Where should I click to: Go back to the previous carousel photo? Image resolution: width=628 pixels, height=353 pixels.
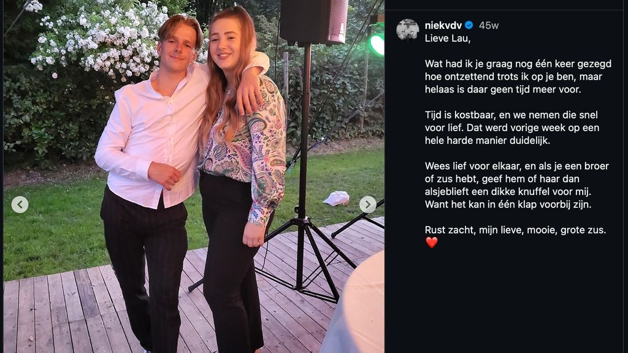click(20, 204)
